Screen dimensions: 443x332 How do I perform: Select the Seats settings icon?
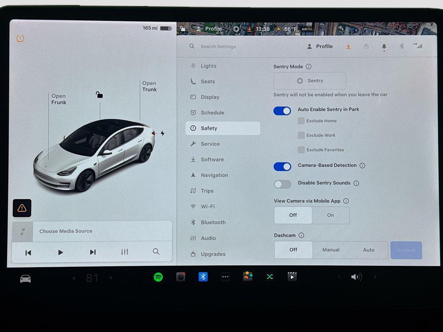coord(193,81)
